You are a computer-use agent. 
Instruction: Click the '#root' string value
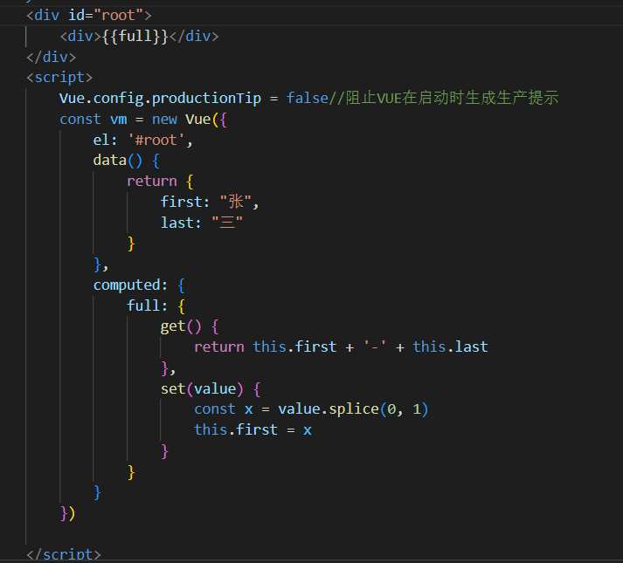(x=160, y=140)
